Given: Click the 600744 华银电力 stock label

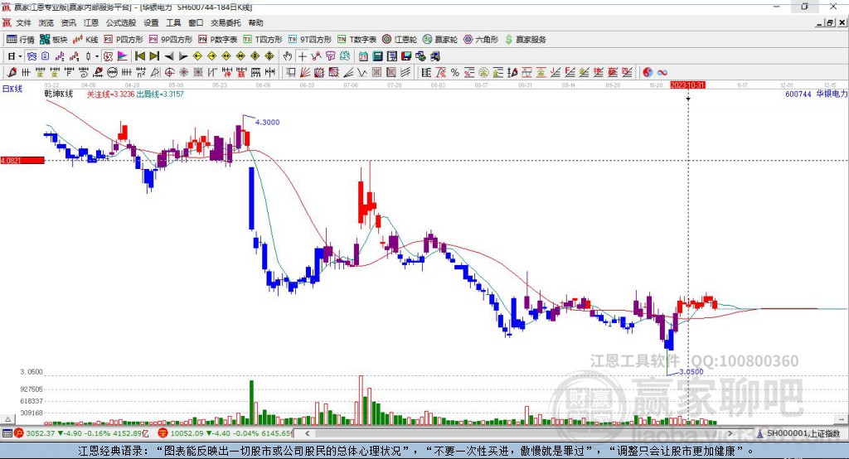Looking at the screenshot, I should [x=817, y=94].
